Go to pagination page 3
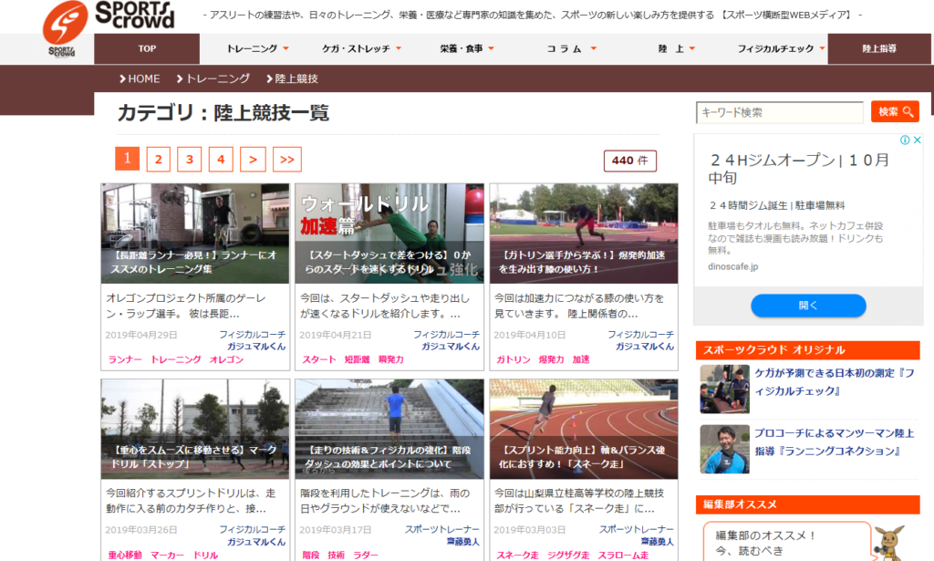 190,159
